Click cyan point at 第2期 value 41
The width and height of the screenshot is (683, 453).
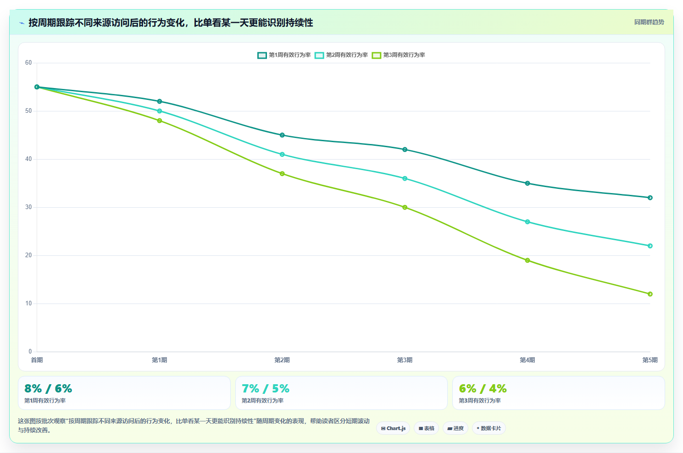(282, 155)
